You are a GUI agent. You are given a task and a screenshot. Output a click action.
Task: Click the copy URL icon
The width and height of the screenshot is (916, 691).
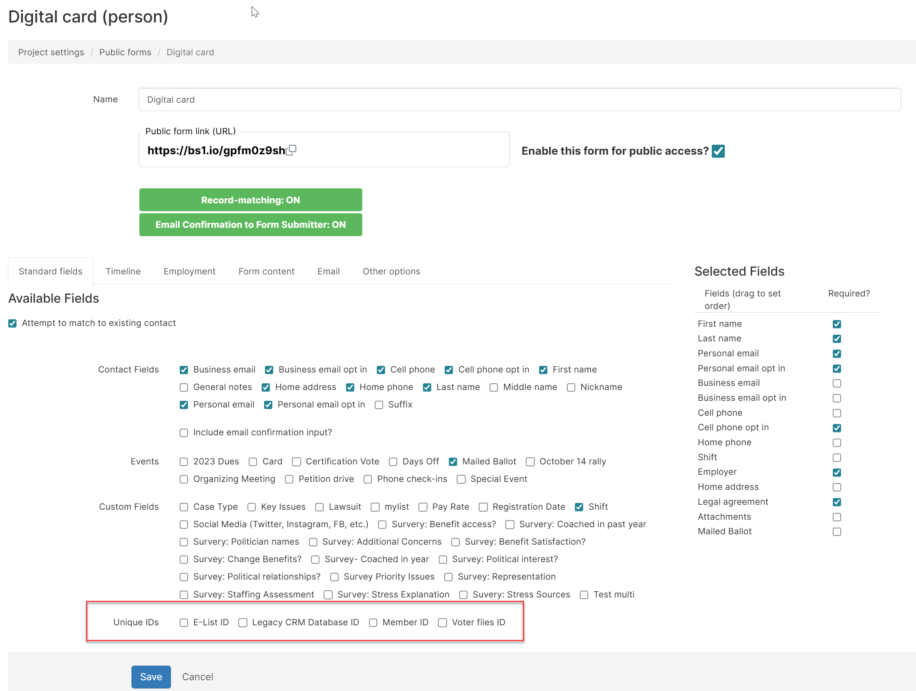(x=292, y=150)
